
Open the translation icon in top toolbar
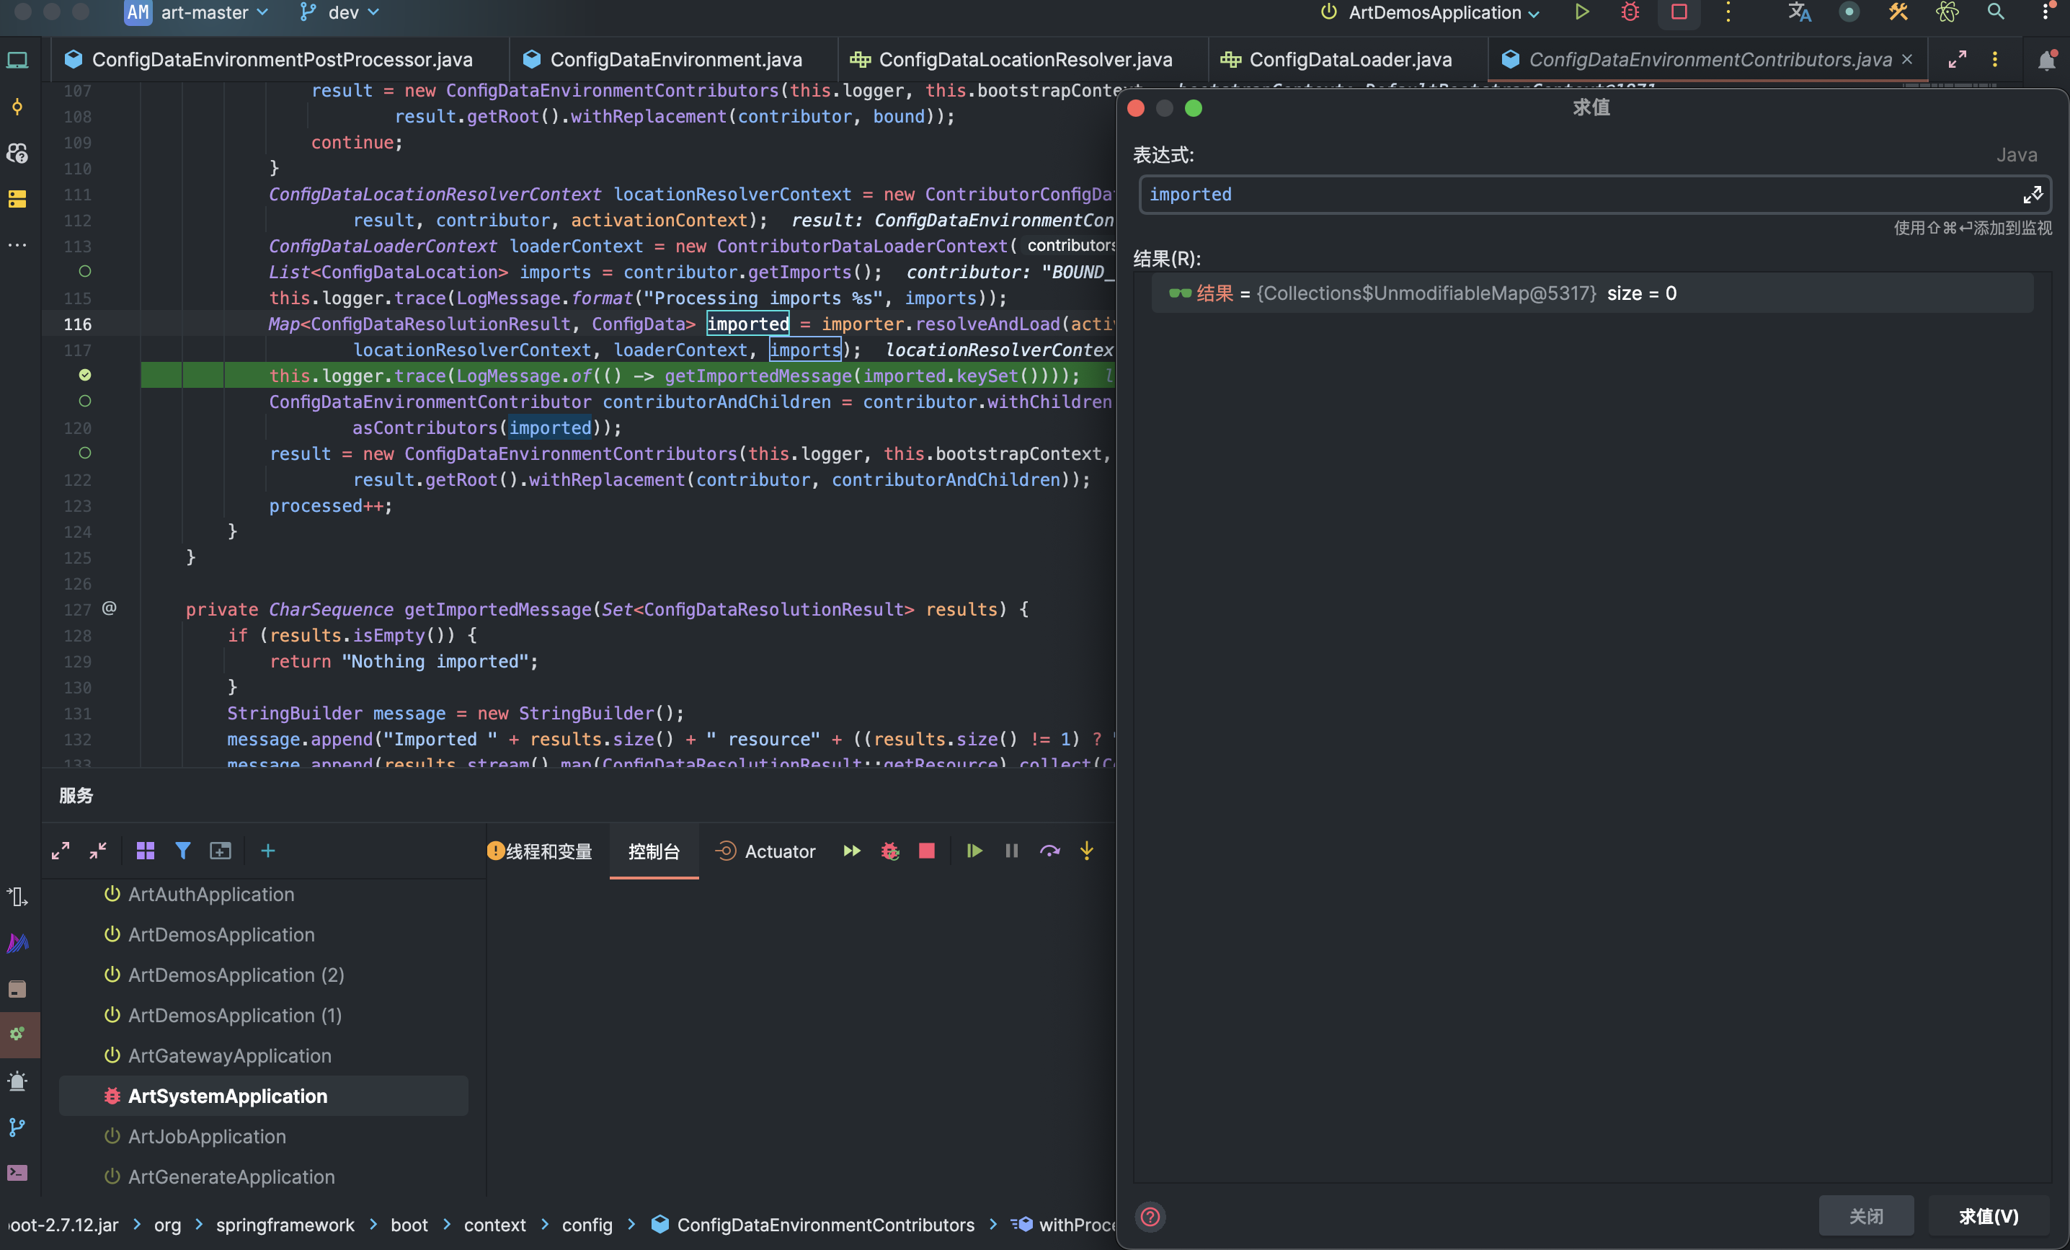(x=1799, y=12)
